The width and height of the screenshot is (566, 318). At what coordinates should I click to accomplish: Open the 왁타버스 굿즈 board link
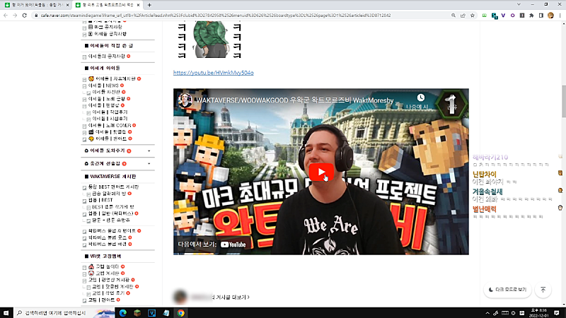point(108,237)
